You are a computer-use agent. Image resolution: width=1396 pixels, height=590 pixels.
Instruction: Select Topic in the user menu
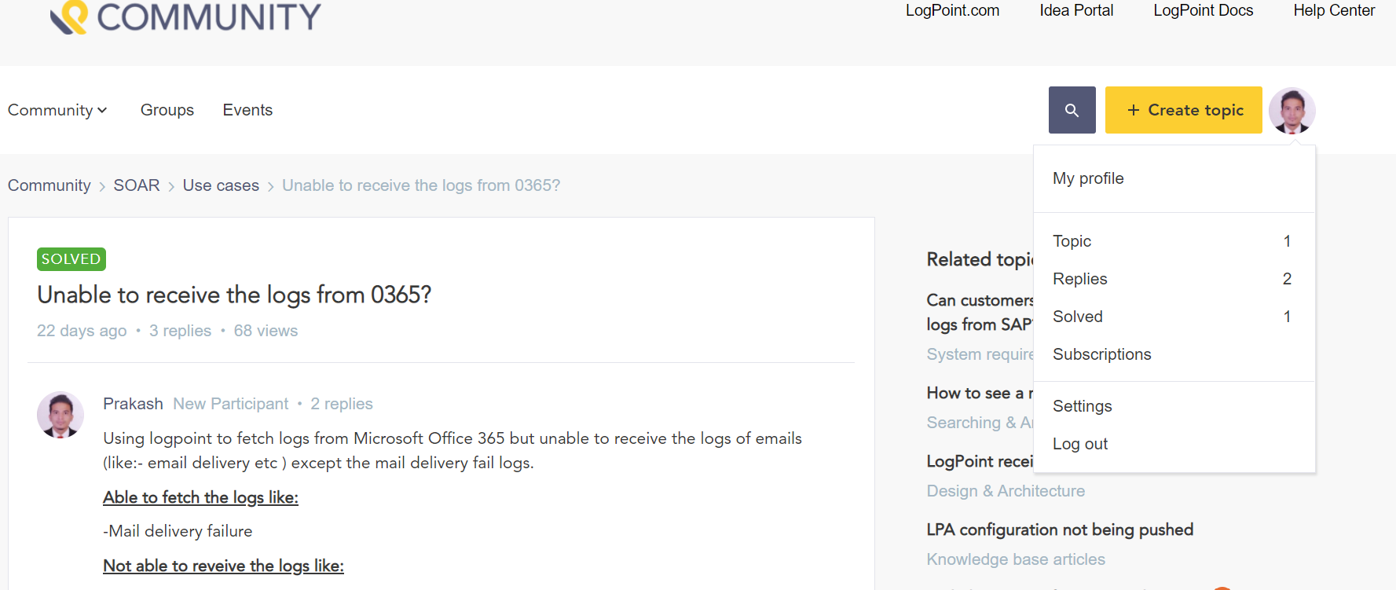[1072, 241]
